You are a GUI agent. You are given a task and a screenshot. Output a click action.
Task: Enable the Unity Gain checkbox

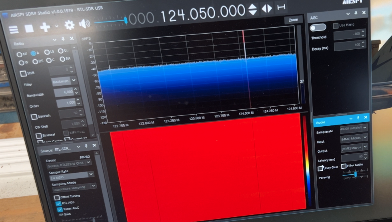[320, 168]
